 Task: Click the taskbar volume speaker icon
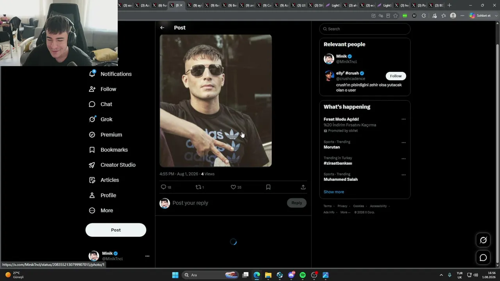click(476, 275)
